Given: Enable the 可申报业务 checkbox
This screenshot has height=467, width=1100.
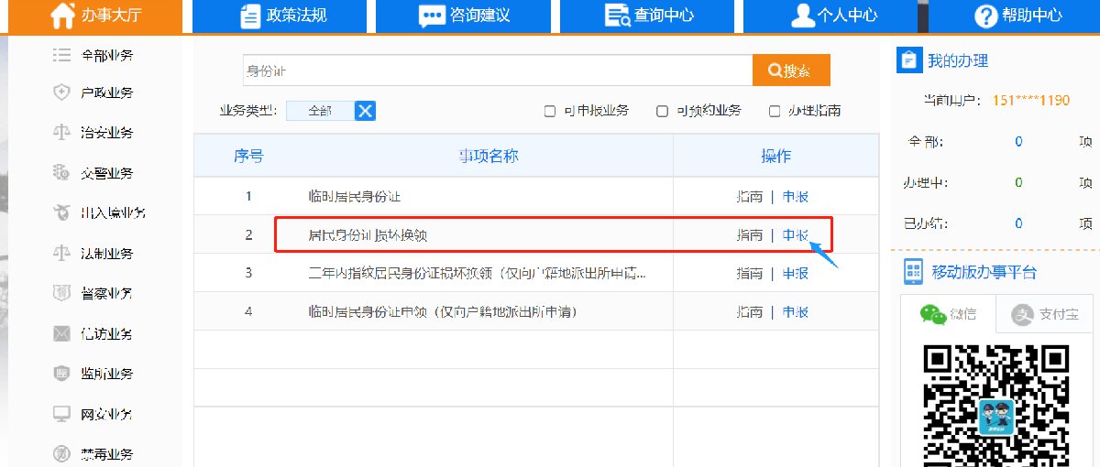Looking at the screenshot, I should point(550,112).
